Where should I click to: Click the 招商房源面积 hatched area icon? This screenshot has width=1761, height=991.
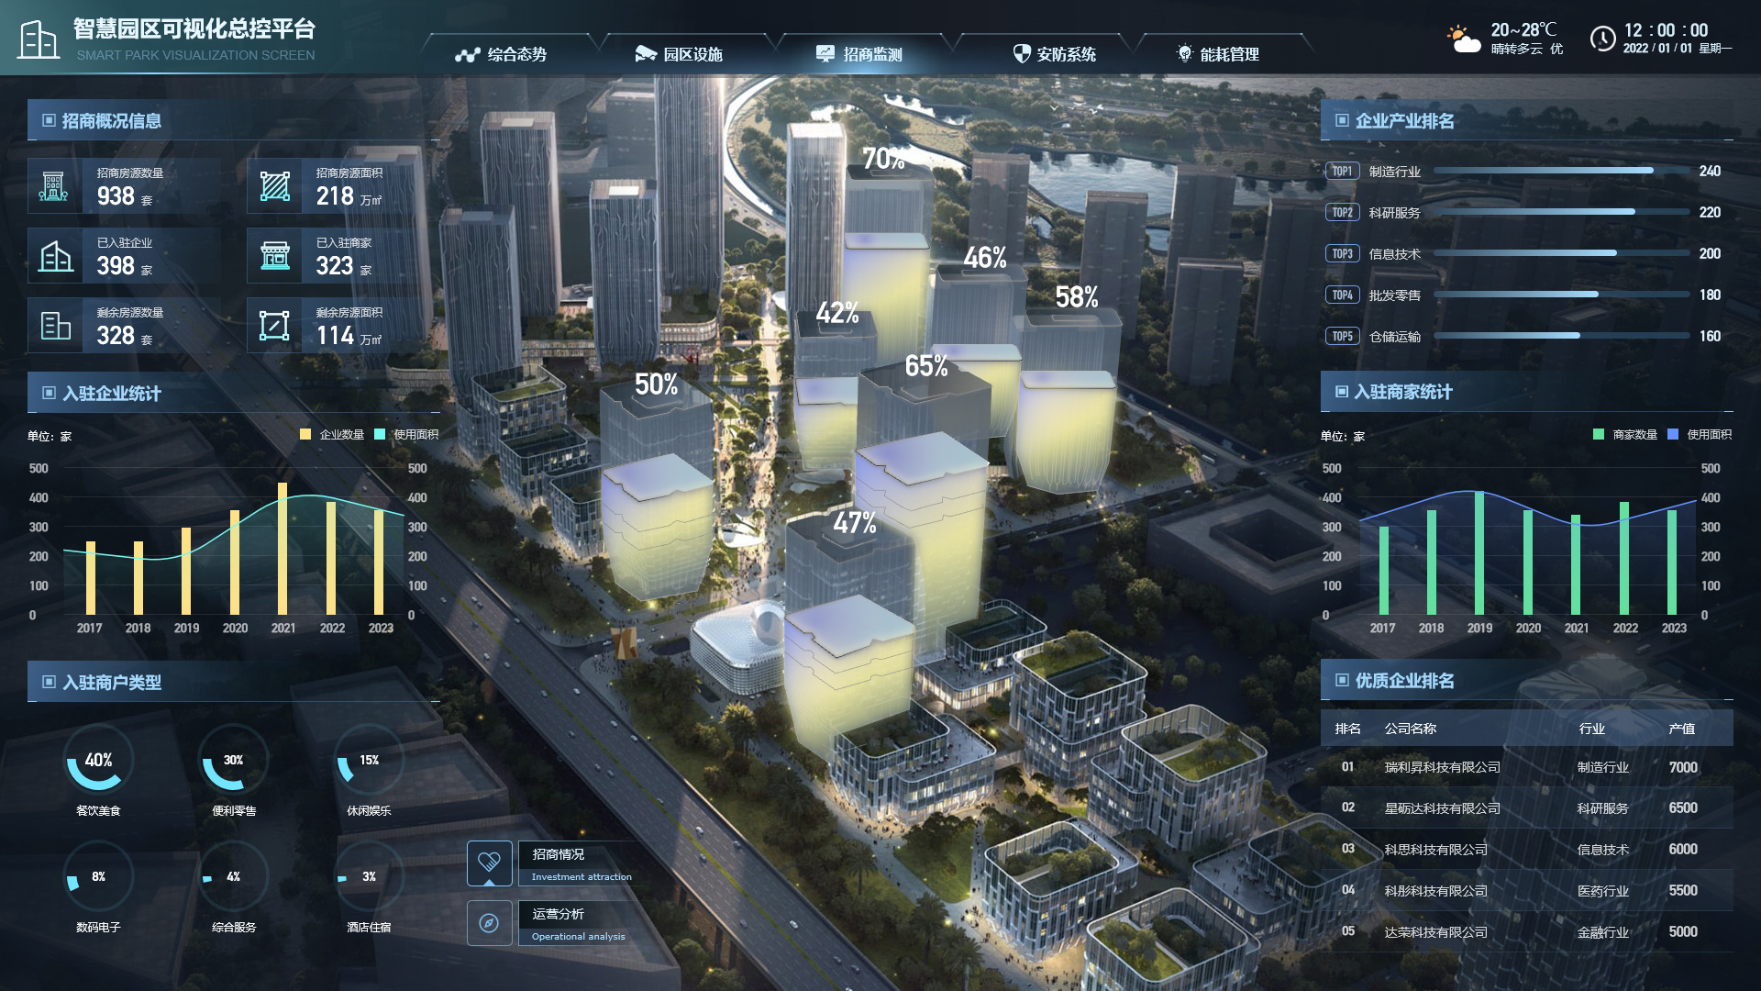[x=274, y=186]
